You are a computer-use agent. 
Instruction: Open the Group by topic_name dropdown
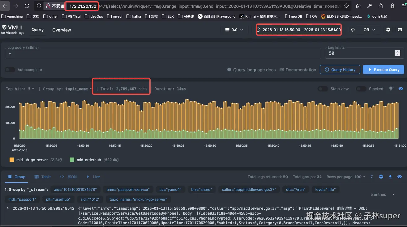pyautogui.click(x=79, y=89)
